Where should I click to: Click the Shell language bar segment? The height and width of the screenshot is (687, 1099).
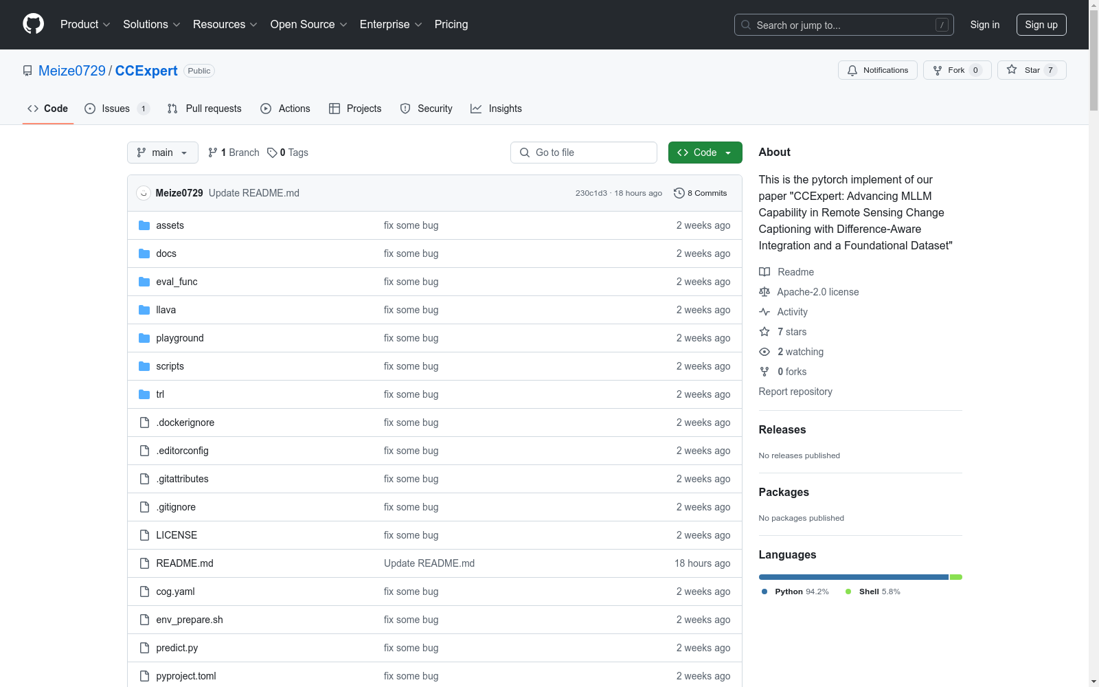point(956,577)
